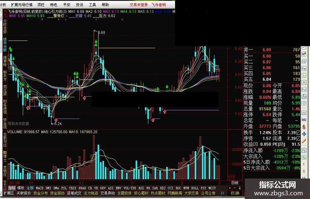Open the 特色 menu
The width and height of the screenshot is (310, 199).
coord(53,5)
